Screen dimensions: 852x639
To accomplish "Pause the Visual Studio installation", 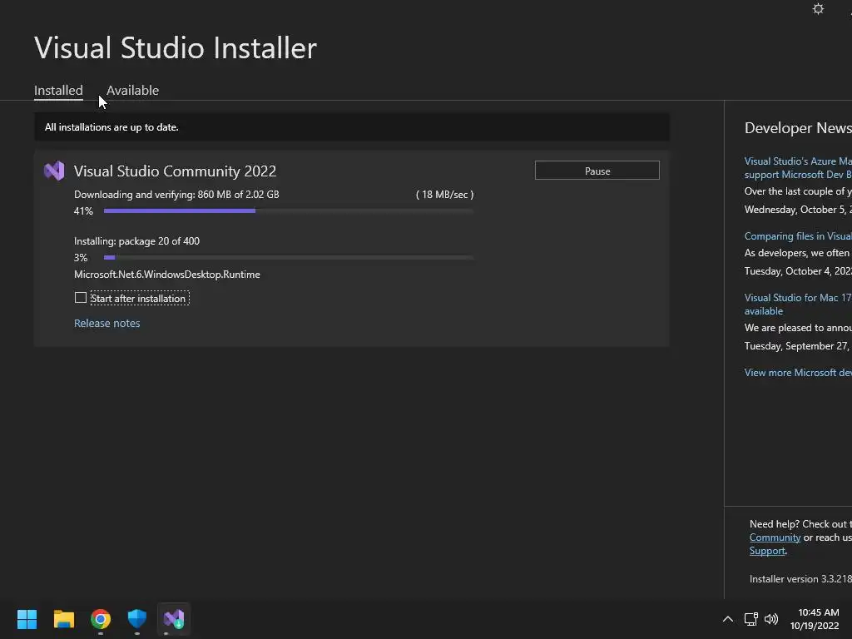I will click(x=597, y=171).
